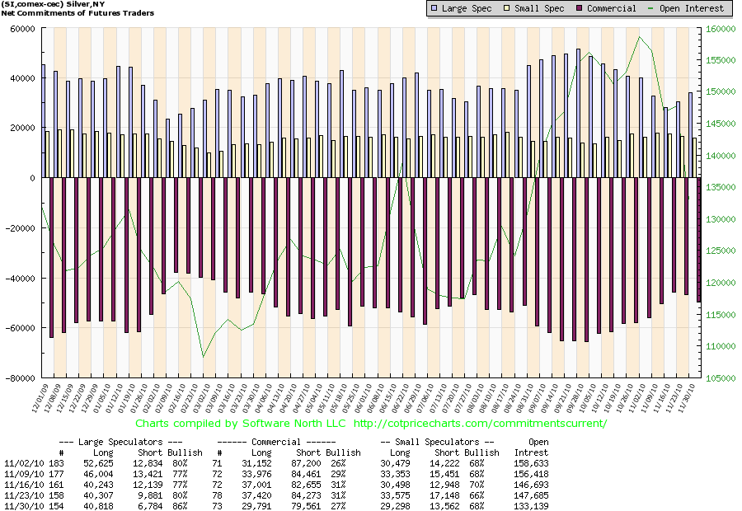Image resolution: width=742 pixels, height=511 pixels.
Task: Click the -80000 left axis label
Action: click(21, 378)
